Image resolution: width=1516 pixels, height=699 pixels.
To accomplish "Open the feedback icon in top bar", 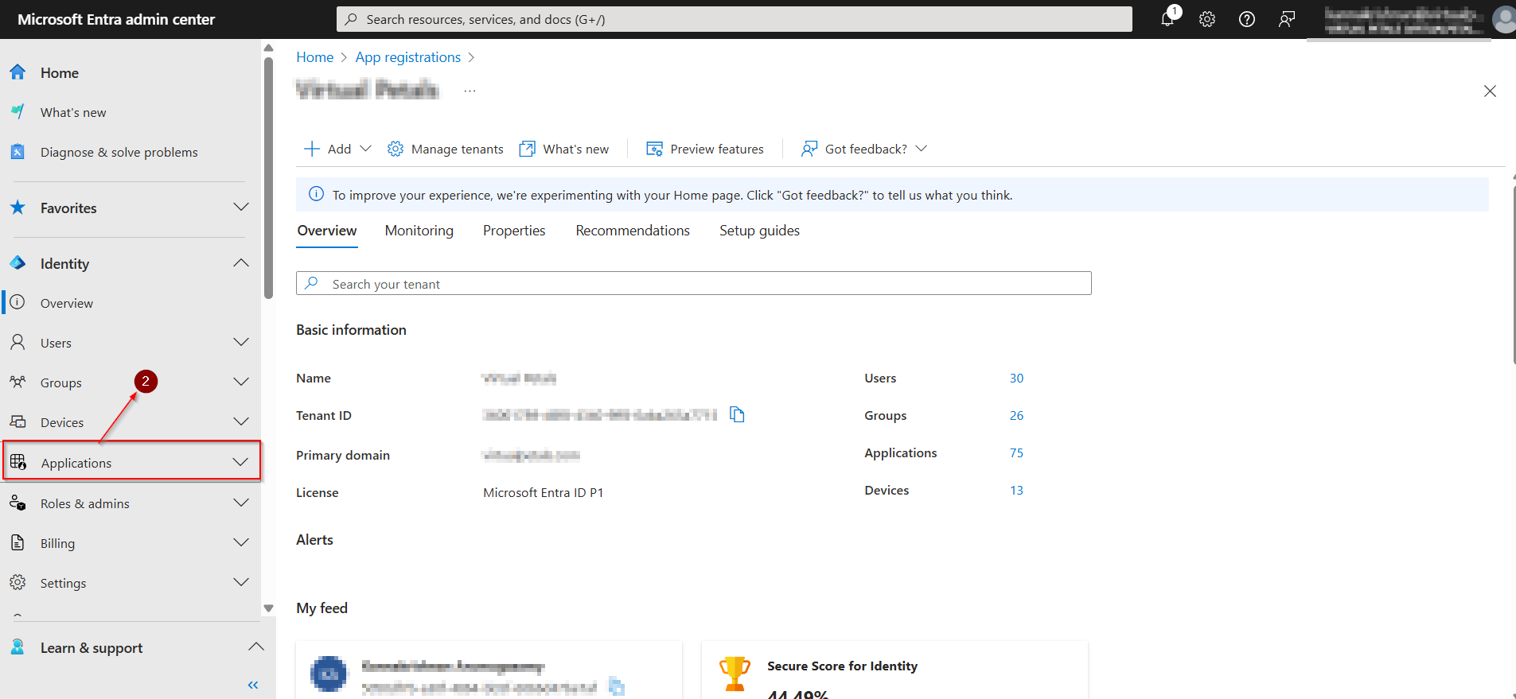I will pyautogui.click(x=1287, y=19).
